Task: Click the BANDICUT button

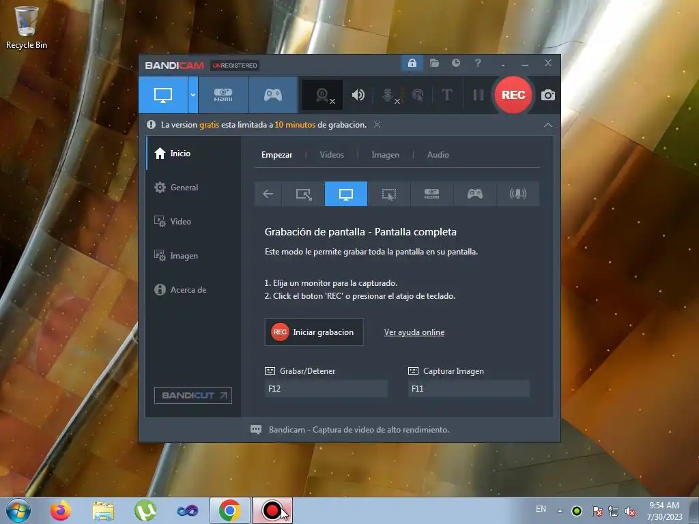Action: pos(193,395)
